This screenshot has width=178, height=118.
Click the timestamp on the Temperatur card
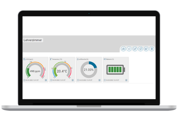click(x=59, y=80)
